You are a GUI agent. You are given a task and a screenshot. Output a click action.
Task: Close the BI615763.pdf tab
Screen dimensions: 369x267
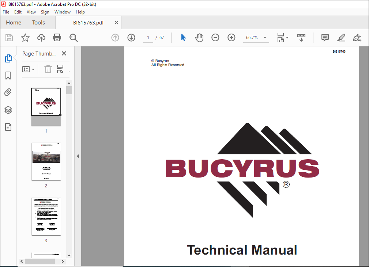[x=116, y=23]
